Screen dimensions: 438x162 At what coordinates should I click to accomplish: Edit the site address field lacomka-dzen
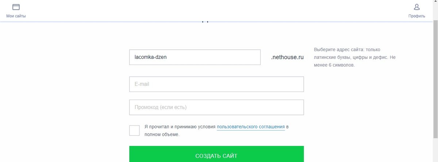195,57
